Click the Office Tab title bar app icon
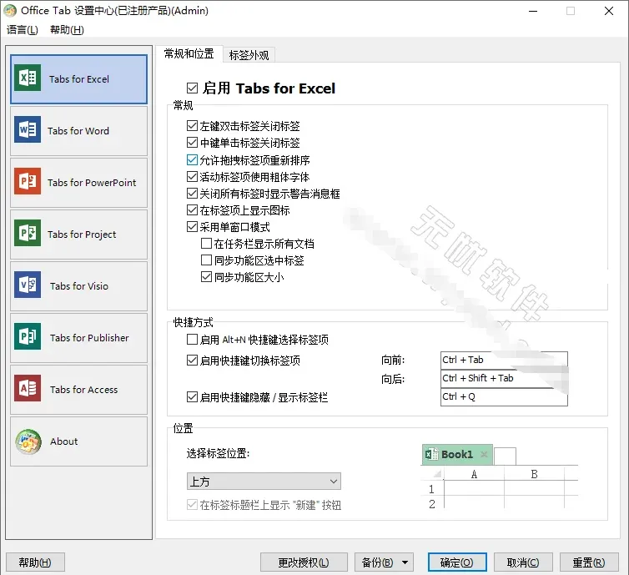 [x=10, y=11]
